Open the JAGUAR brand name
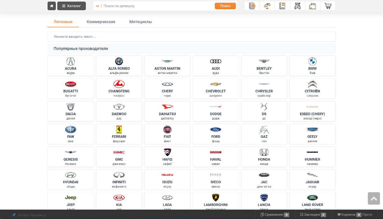The image size is (383, 219). (312, 182)
